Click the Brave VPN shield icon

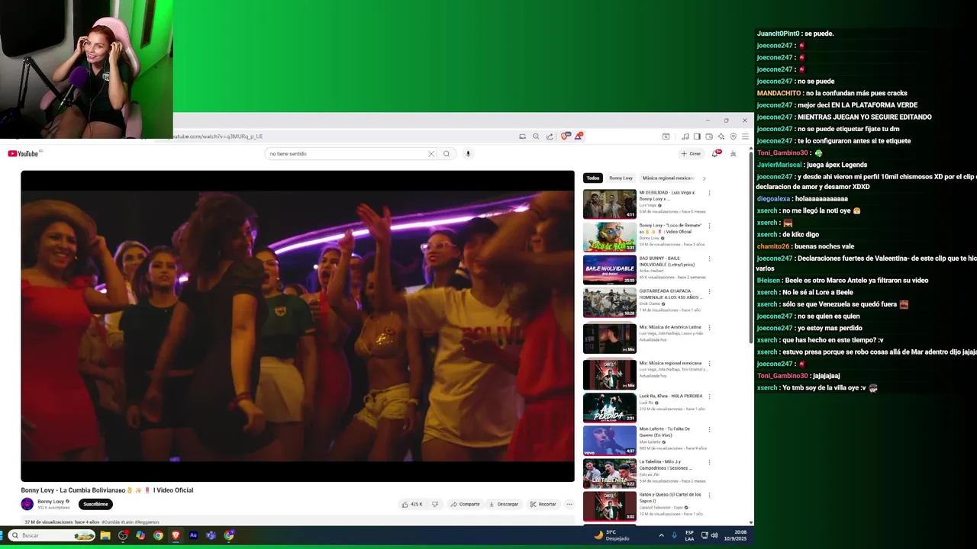click(x=734, y=136)
